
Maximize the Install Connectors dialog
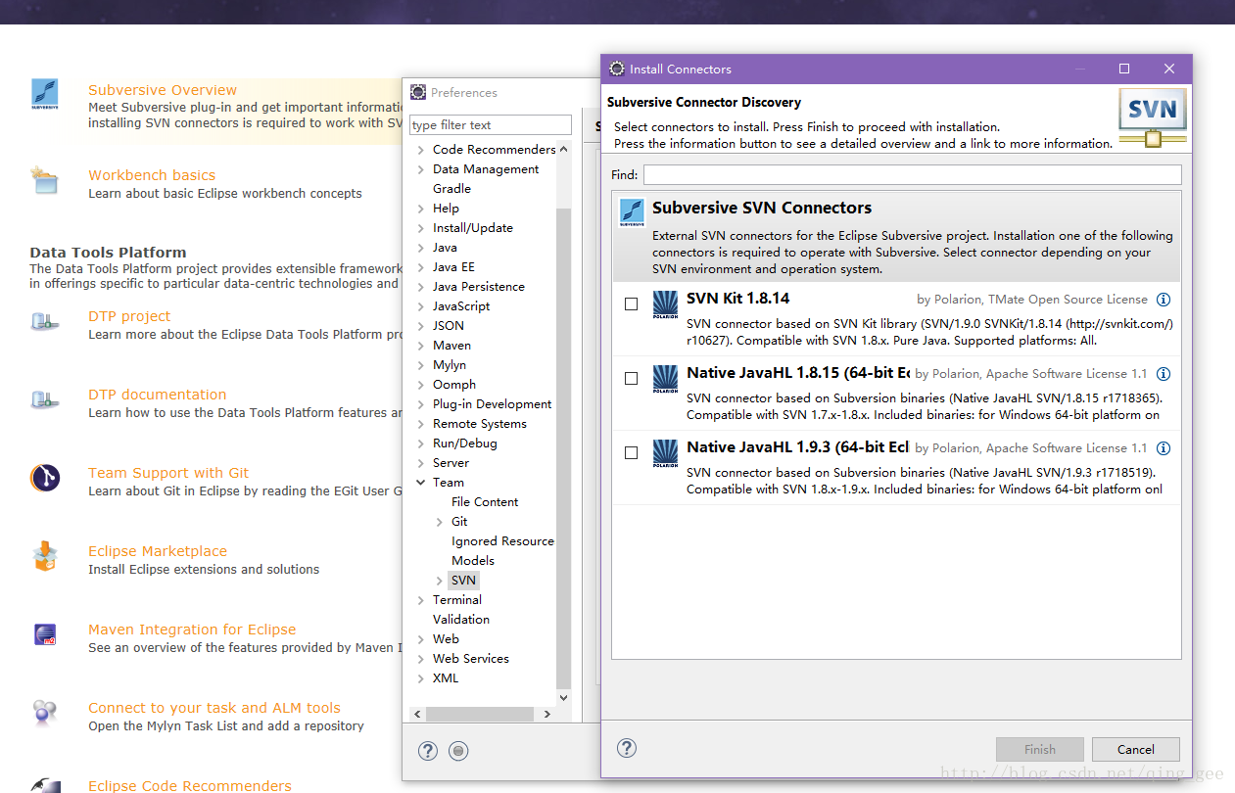pos(1124,69)
